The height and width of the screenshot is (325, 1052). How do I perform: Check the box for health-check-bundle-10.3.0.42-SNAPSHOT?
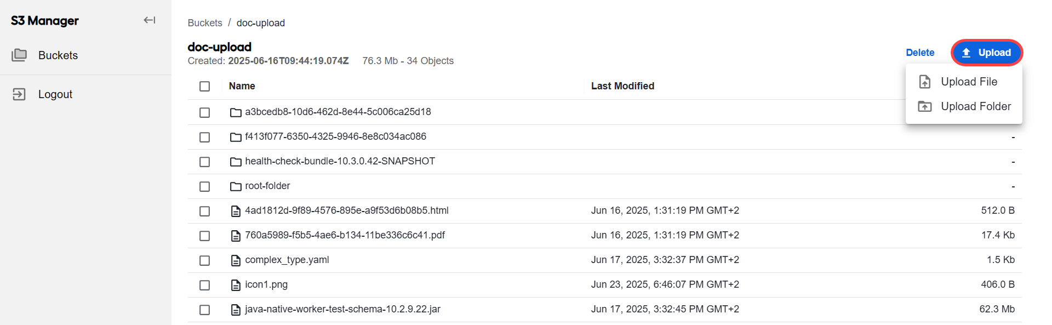tap(204, 162)
